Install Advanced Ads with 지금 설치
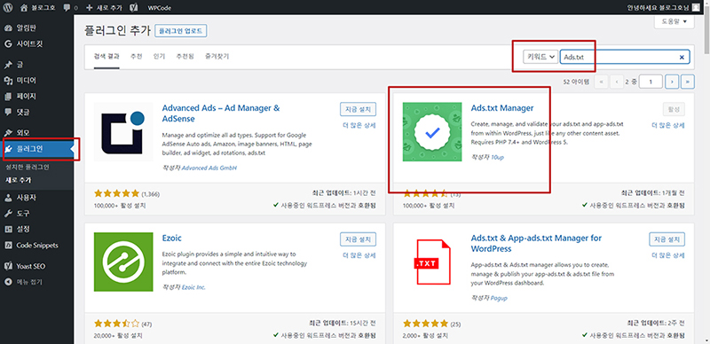Image resolution: width=710 pixels, height=344 pixels. point(359,109)
